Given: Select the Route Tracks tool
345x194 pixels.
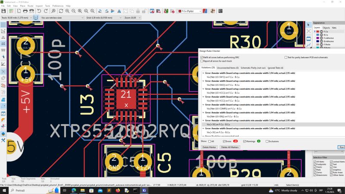Looking at the screenshot, I should point(308,45).
